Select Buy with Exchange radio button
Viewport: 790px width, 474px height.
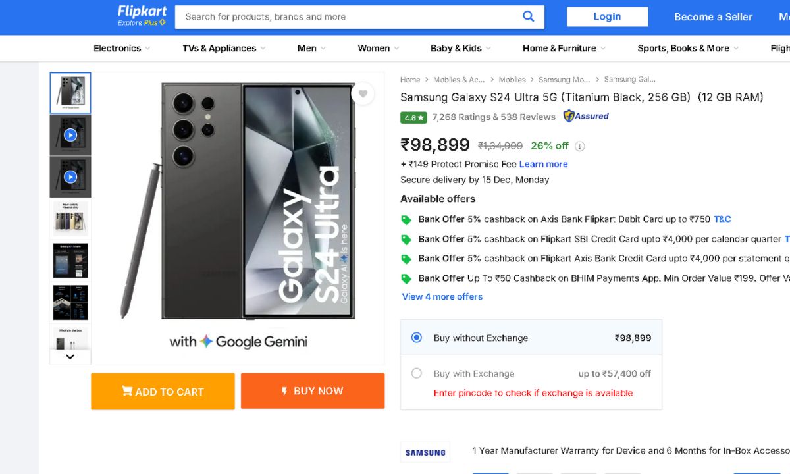click(x=417, y=373)
